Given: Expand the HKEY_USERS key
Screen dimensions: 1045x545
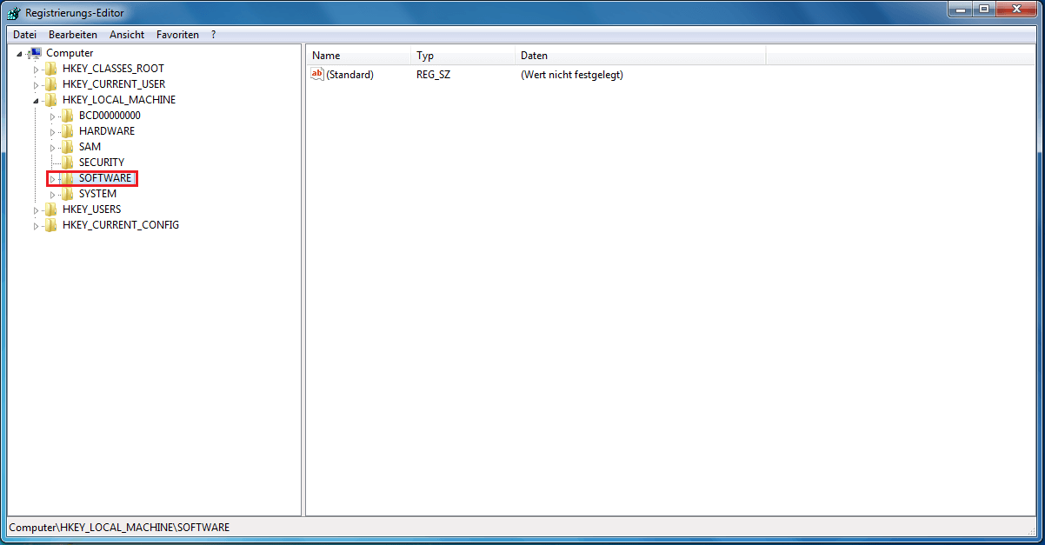Looking at the screenshot, I should (x=37, y=210).
